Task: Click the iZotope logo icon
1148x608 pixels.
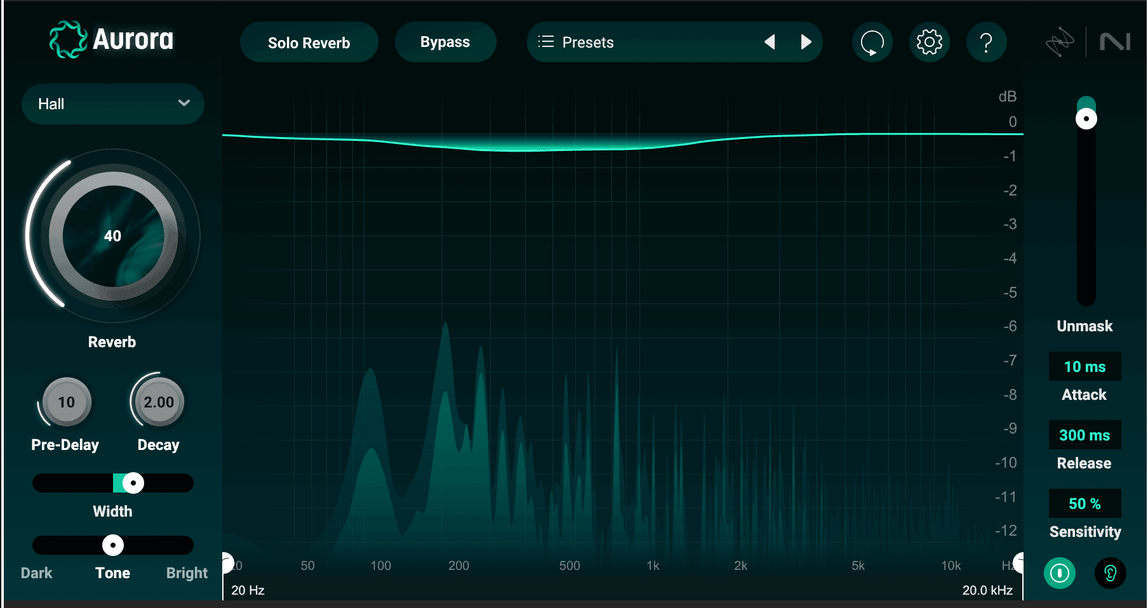Action: click(x=1060, y=43)
